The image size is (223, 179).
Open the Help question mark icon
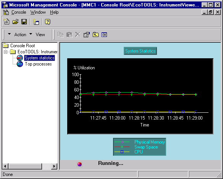[47, 22]
